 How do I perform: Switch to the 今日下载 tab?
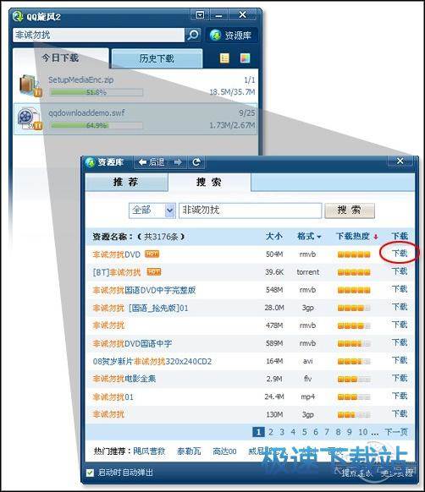pyautogui.click(x=60, y=58)
